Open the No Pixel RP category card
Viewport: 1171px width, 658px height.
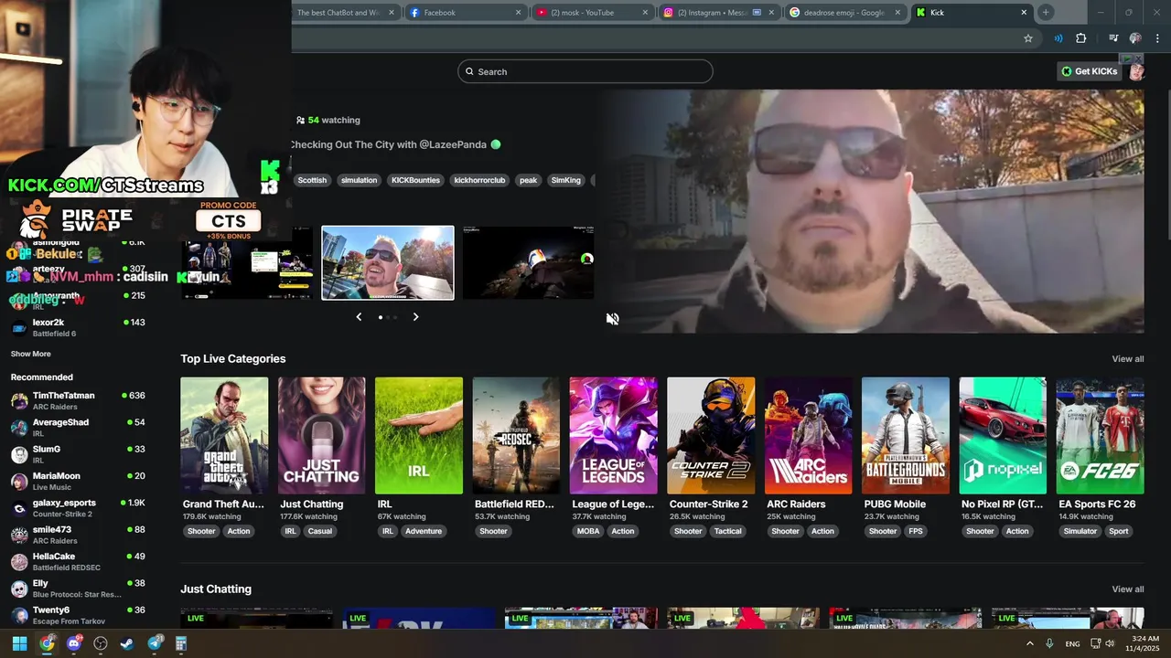pyautogui.click(x=1003, y=436)
